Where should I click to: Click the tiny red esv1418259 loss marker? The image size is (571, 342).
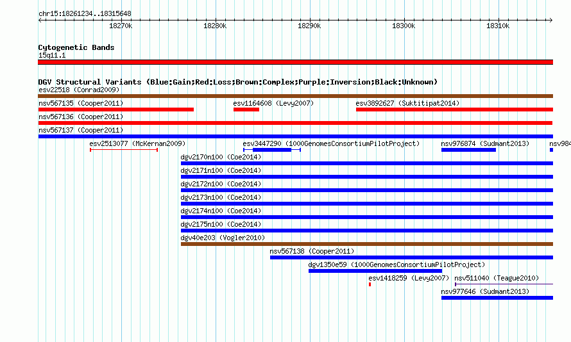(370, 284)
